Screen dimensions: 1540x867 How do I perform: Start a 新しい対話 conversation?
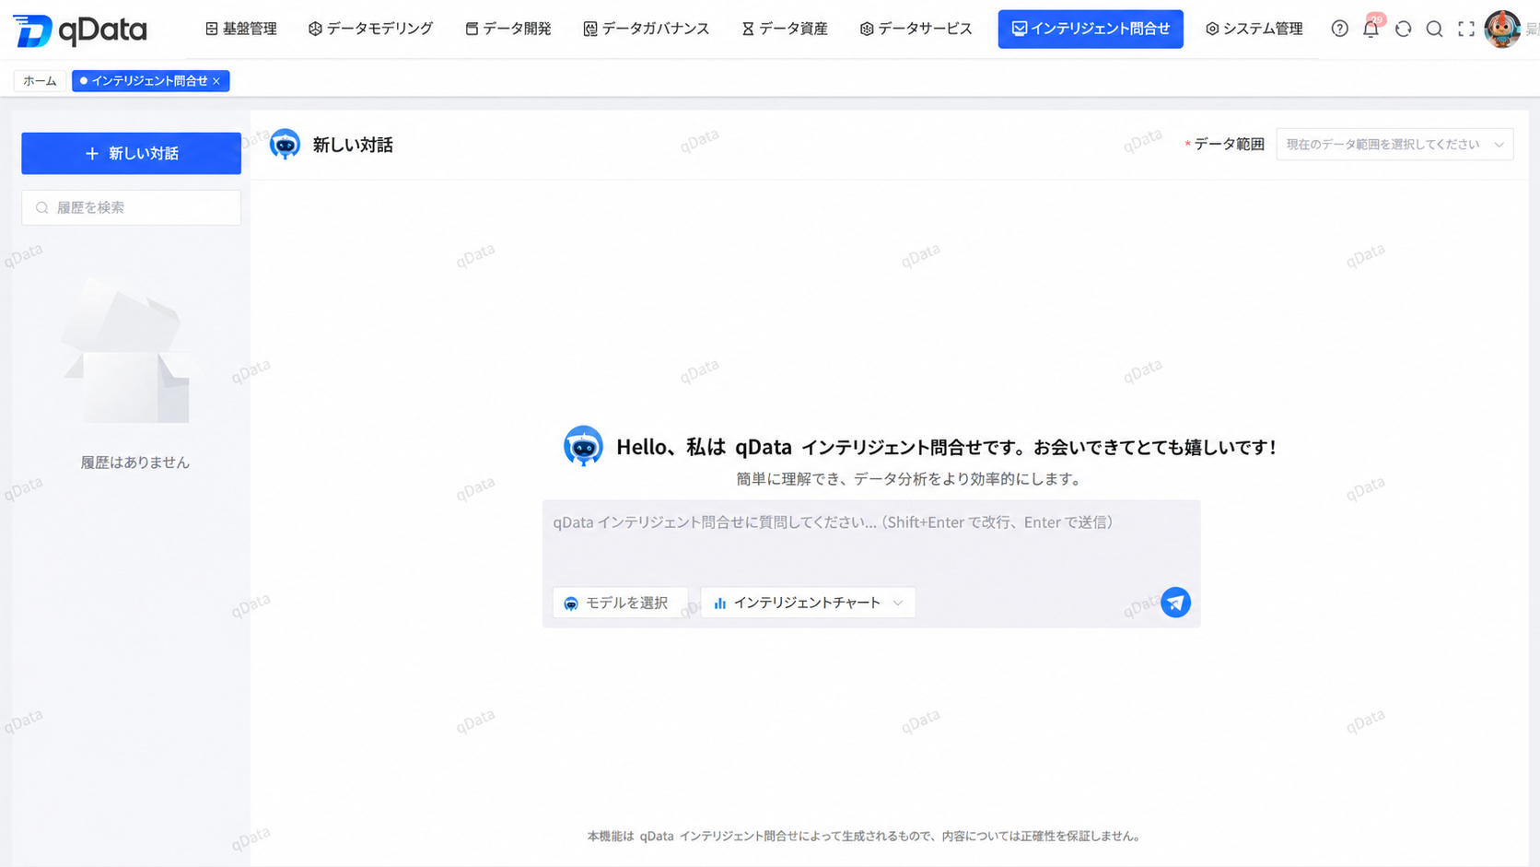click(131, 153)
